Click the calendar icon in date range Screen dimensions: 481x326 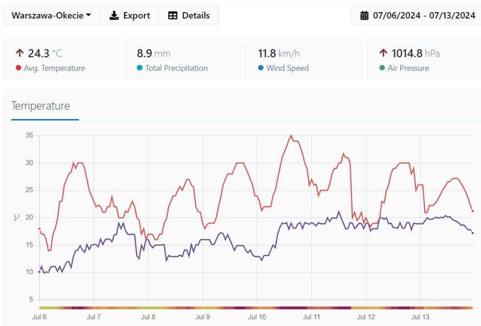point(365,15)
